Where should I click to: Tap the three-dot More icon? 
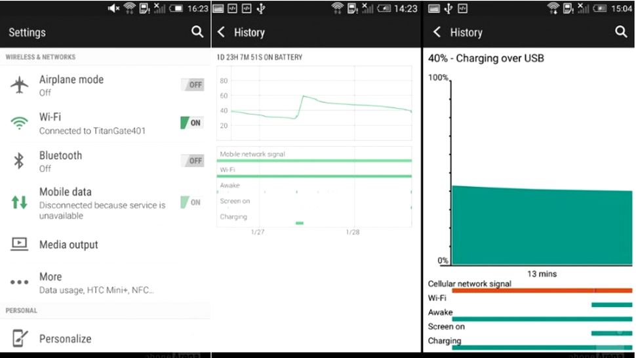pyautogui.click(x=20, y=282)
